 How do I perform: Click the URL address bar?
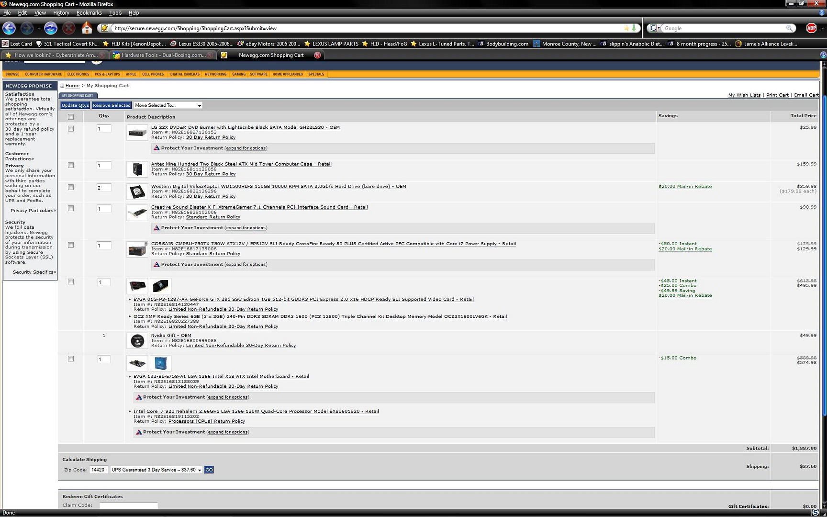368,28
